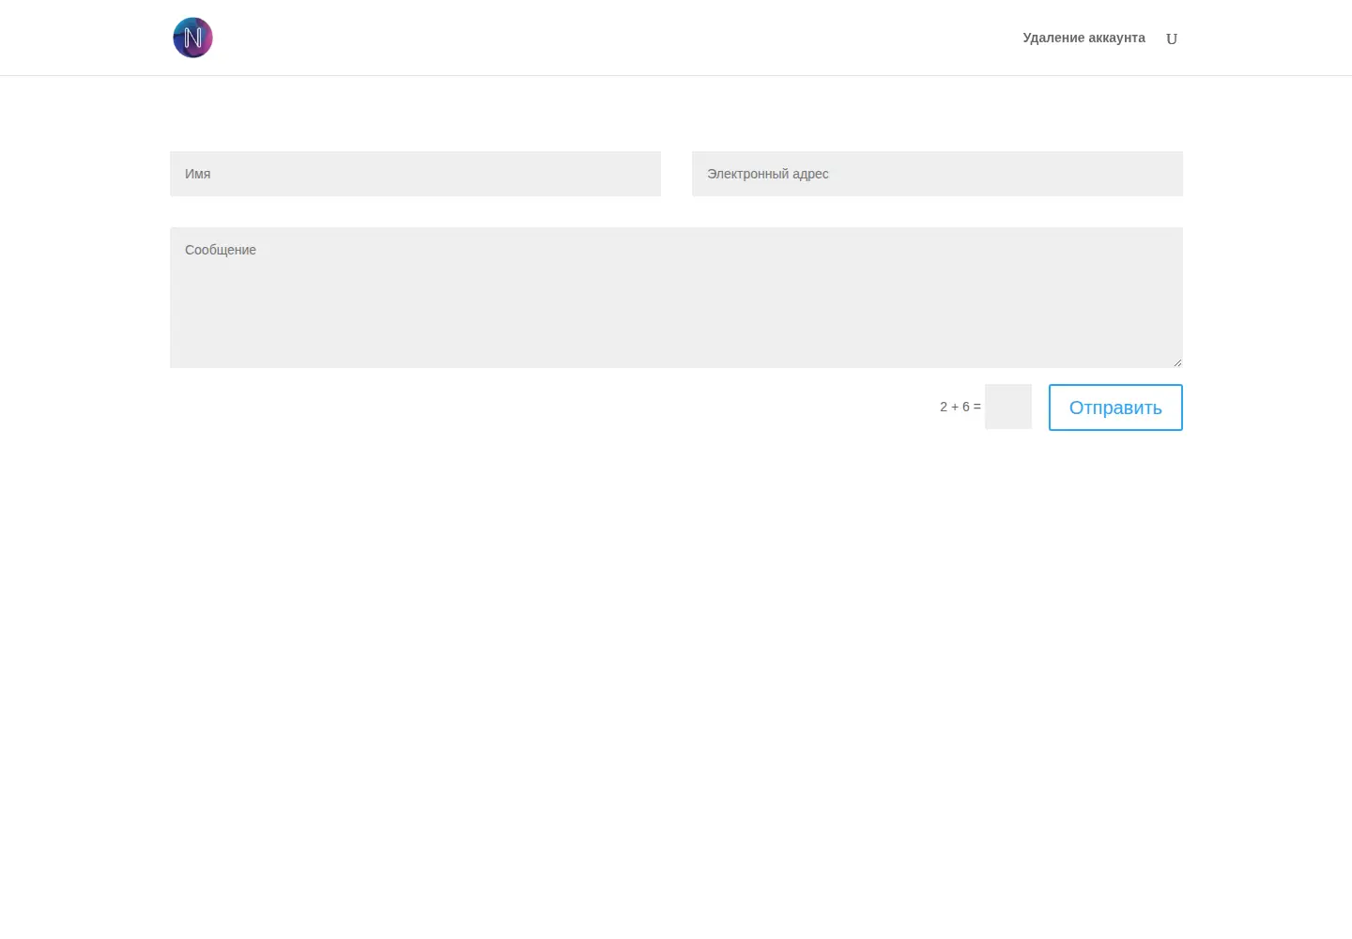This screenshot has width=1352, height=939.
Task: Click the round N logo
Action: 192,38
